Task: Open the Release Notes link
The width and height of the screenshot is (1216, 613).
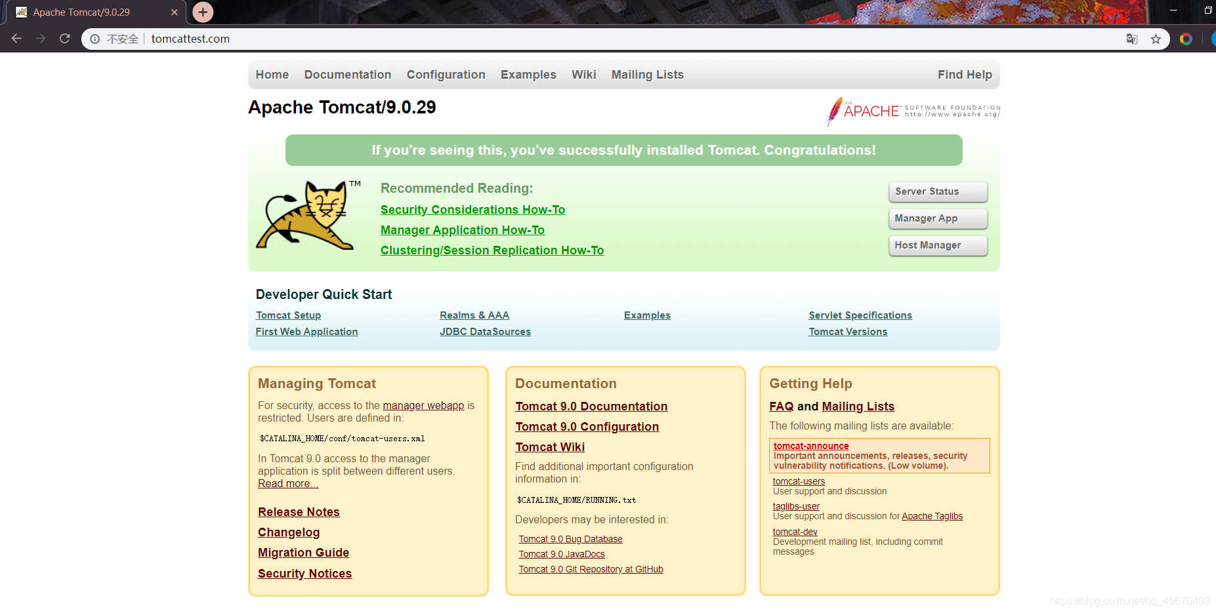Action: 299,512
